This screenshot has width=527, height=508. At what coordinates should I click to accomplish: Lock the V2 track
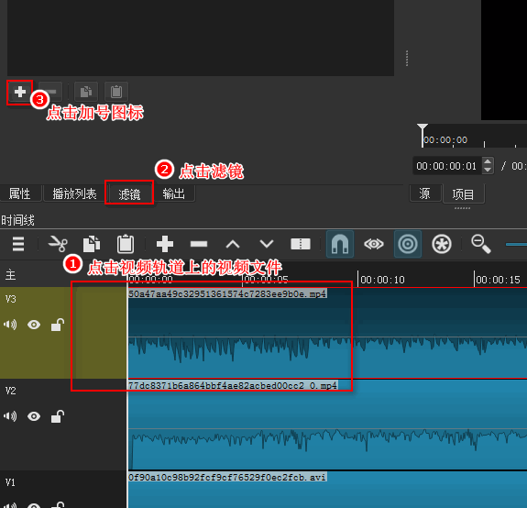click(x=58, y=416)
